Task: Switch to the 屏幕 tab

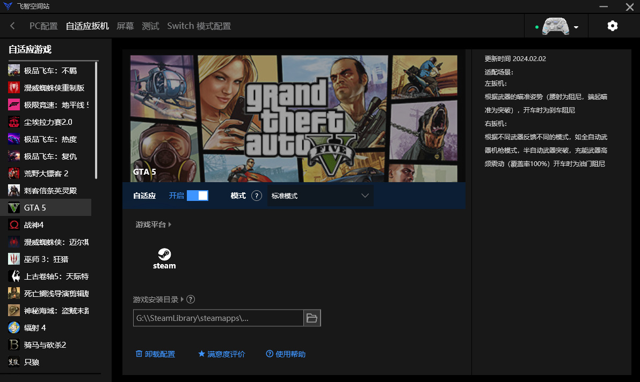Action: [x=125, y=26]
